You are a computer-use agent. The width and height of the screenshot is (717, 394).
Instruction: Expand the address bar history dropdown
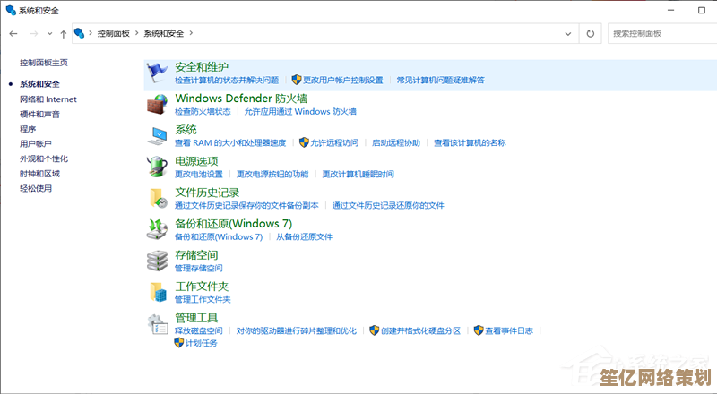pyautogui.click(x=568, y=33)
